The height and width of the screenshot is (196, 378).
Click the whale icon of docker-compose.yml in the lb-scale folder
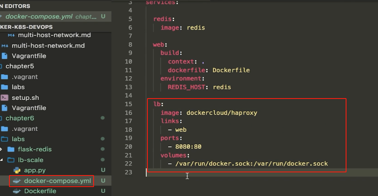coord(17,181)
